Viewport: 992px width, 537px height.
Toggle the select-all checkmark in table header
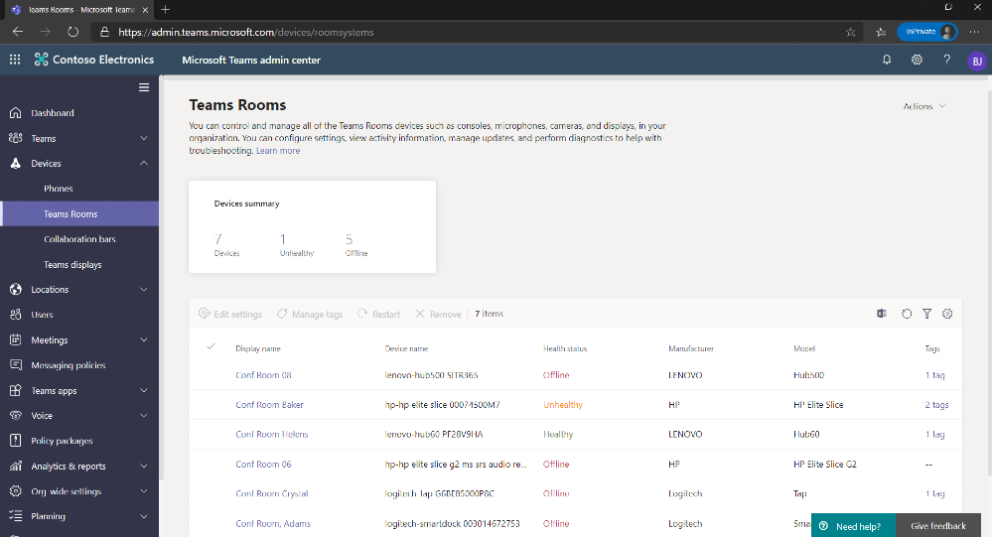[211, 346]
